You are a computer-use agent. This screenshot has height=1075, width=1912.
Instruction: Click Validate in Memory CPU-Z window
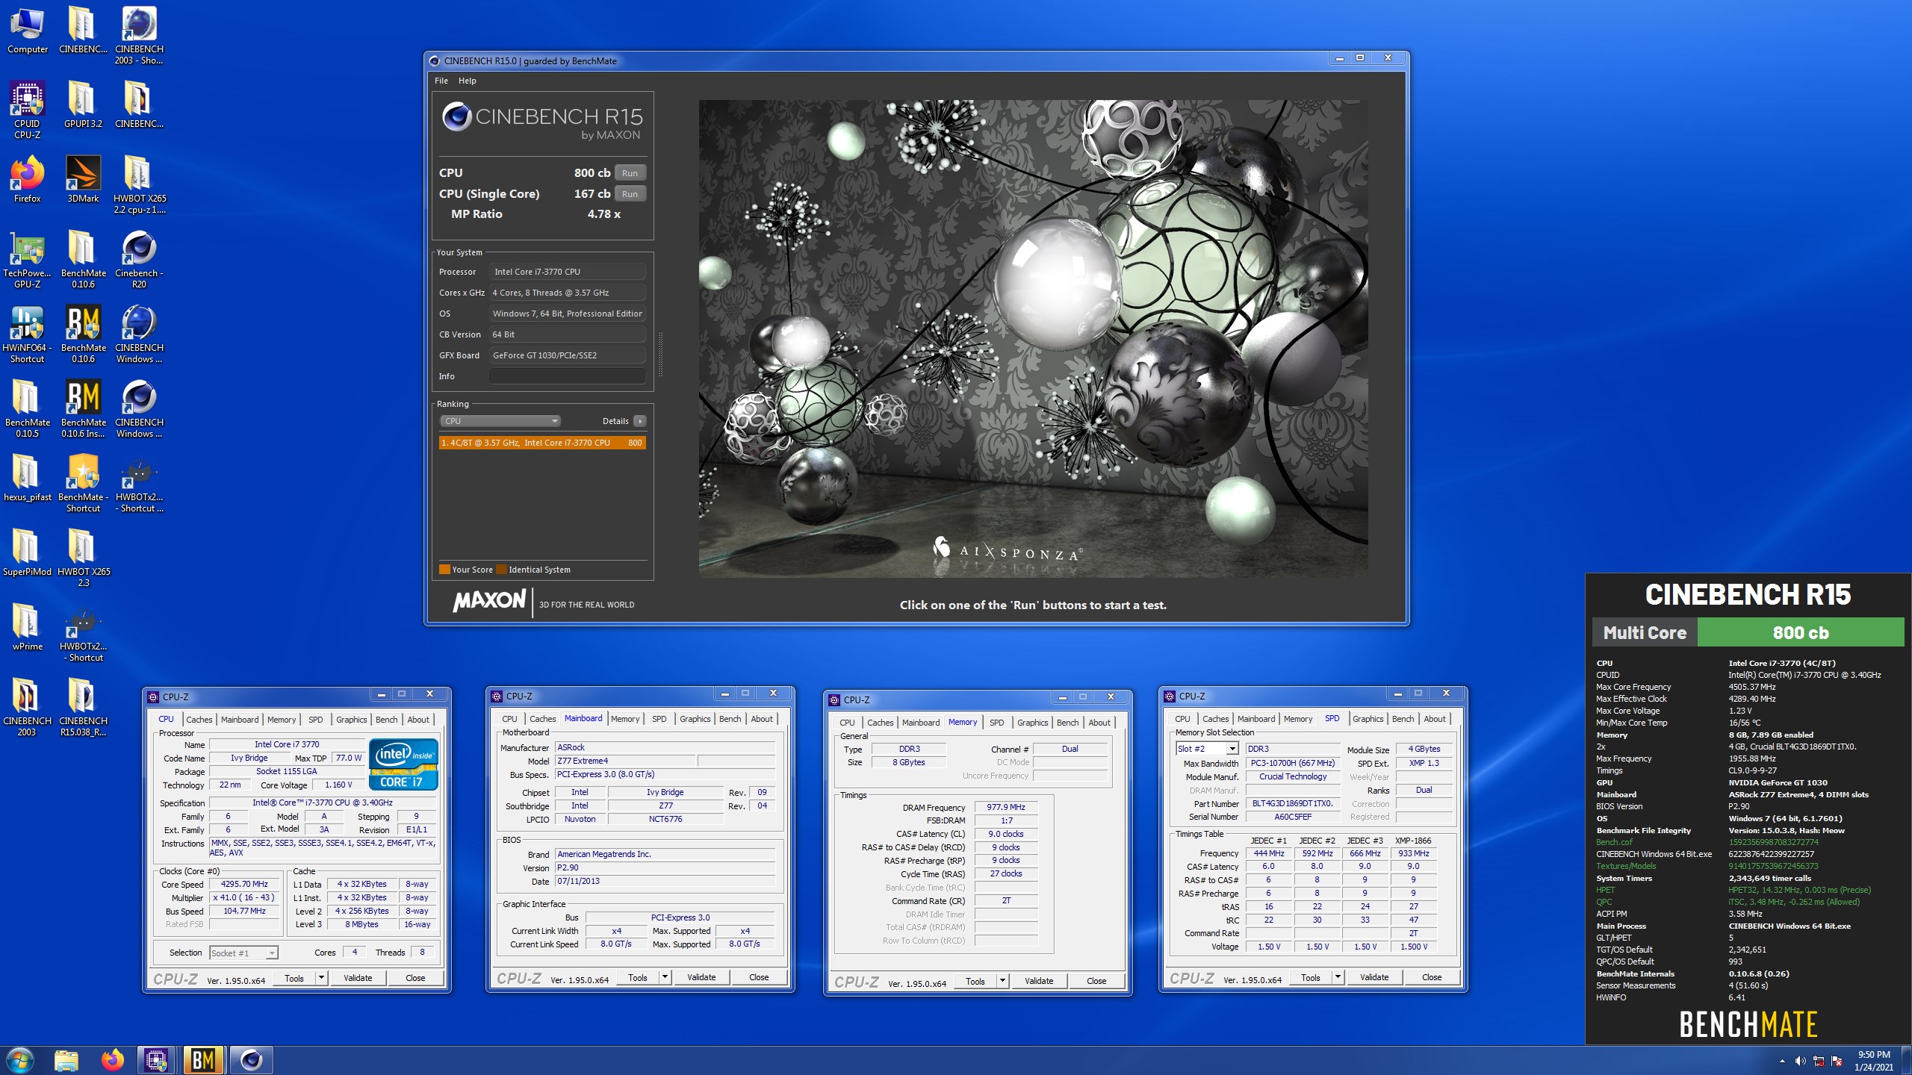click(x=1039, y=981)
